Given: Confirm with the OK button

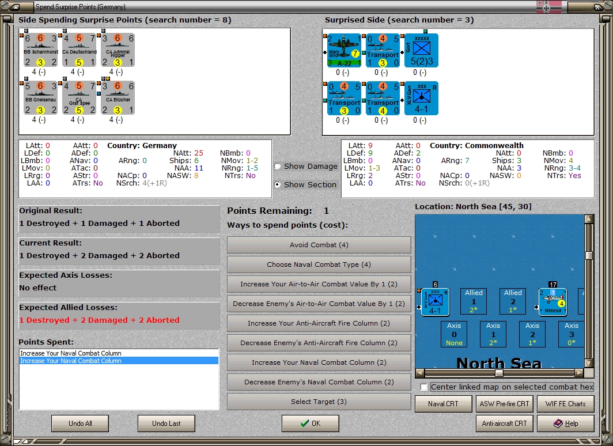Looking at the screenshot, I should [x=311, y=424].
